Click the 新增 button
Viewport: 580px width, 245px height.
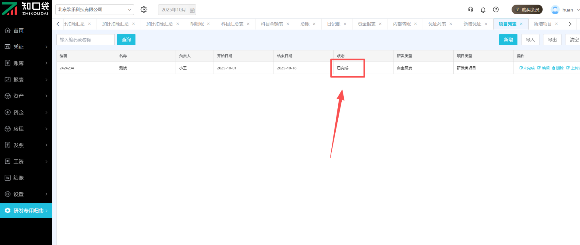(x=508, y=40)
